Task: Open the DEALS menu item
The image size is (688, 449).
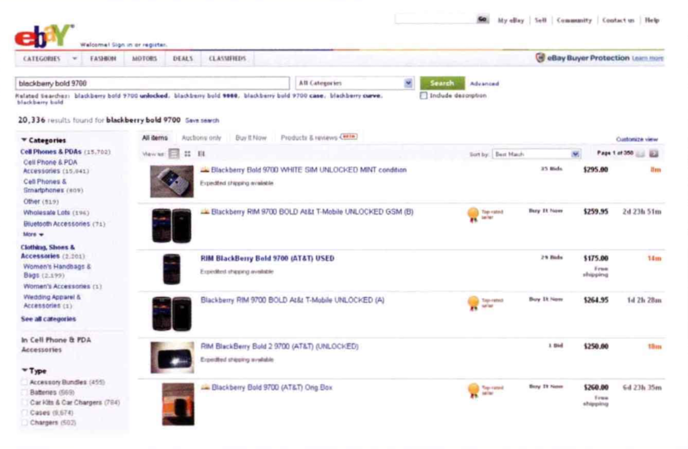Action: (x=183, y=58)
